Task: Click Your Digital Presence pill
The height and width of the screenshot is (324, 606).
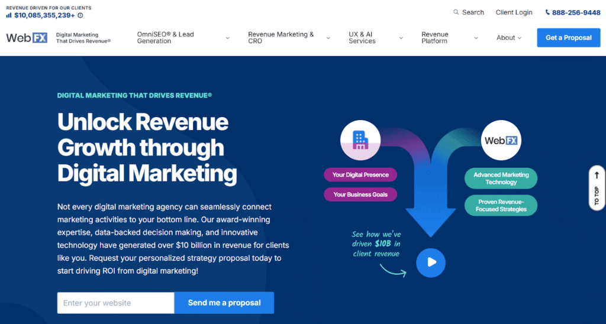Action: (360, 174)
